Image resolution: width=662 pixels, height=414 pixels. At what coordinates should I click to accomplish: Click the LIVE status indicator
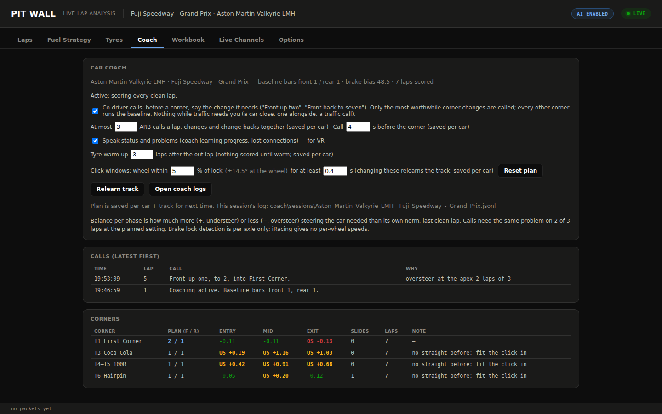[x=636, y=14]
